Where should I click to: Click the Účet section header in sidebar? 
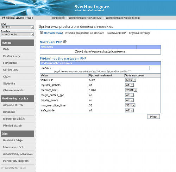click(18, 134)
